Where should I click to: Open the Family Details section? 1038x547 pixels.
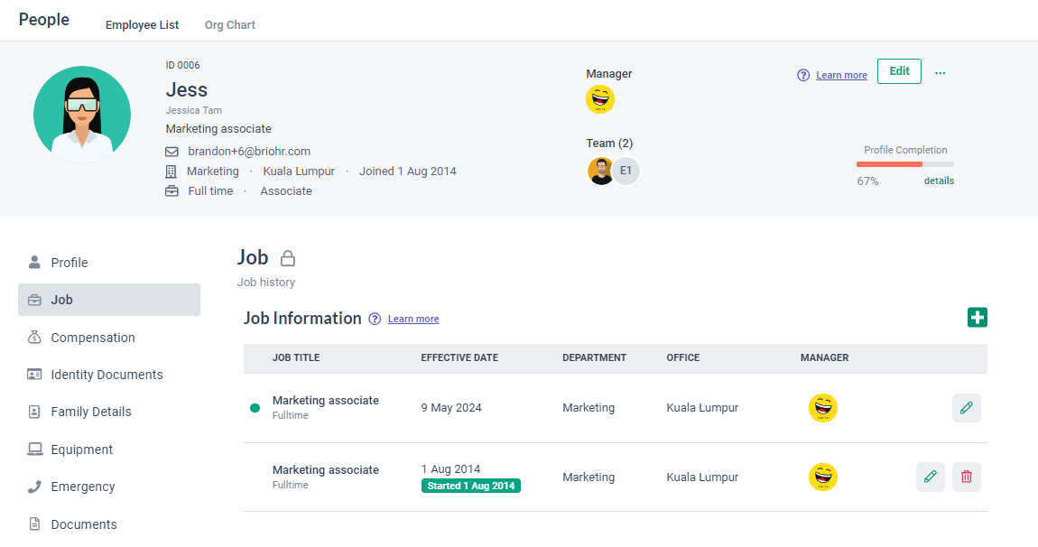(93, 412)
